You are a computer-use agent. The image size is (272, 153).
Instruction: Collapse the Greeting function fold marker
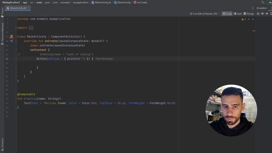tap(16, 99)
